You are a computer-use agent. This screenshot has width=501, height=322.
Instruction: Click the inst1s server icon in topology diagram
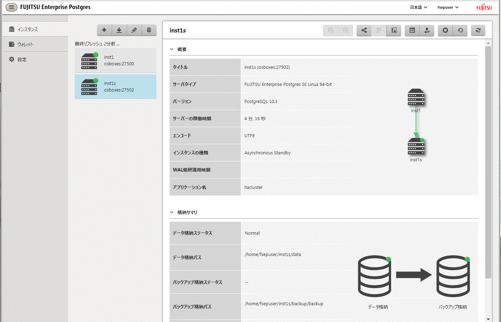[416, 146]
